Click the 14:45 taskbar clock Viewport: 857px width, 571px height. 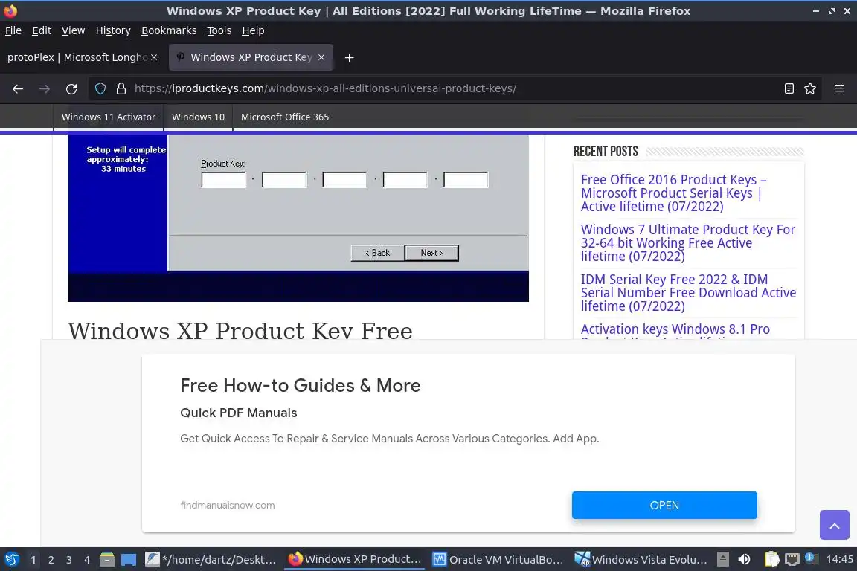(839, 559)
